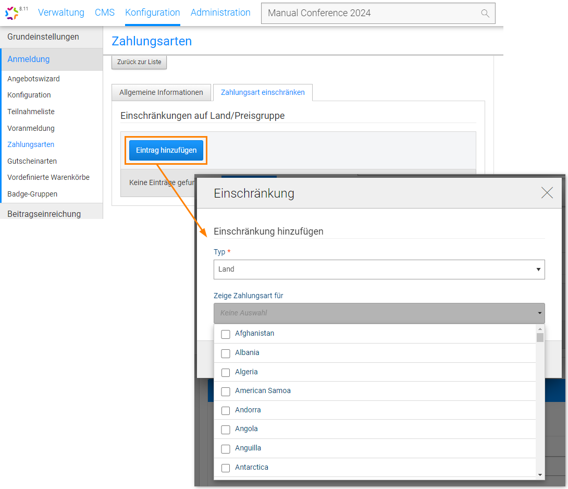568x489 pixels.
Task: Click scrollbar down arrow in country list
Action: tap(540, 475)
